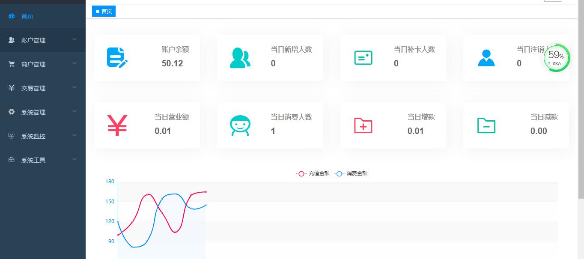The height and width of the screenshot is (259, 584).
Task: Click the green 59% circular progress indicator
Action: (556, 57)
